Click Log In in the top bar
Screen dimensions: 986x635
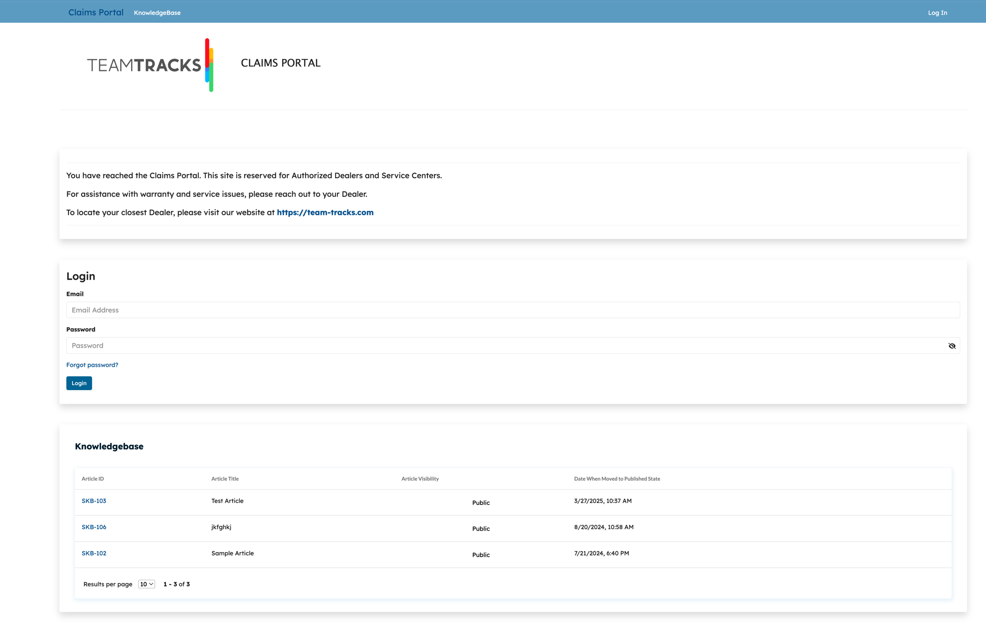937,13
